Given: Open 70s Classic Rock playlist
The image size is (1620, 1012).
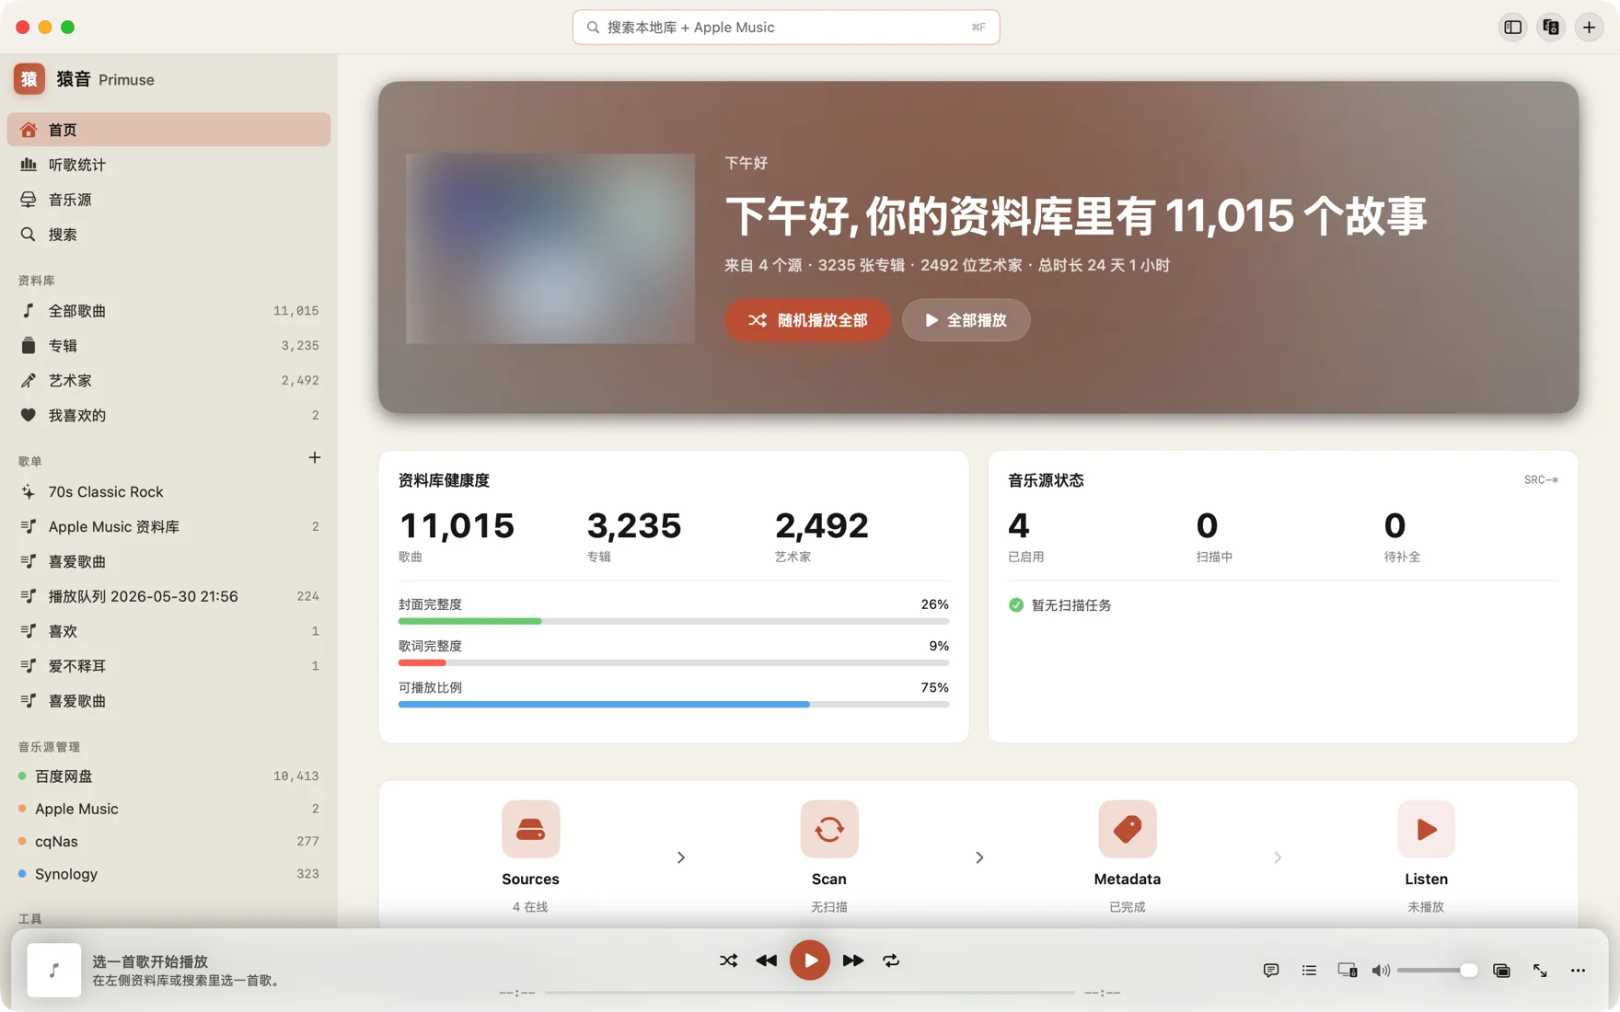Looking at the screenshot, I should pos(168,492).
